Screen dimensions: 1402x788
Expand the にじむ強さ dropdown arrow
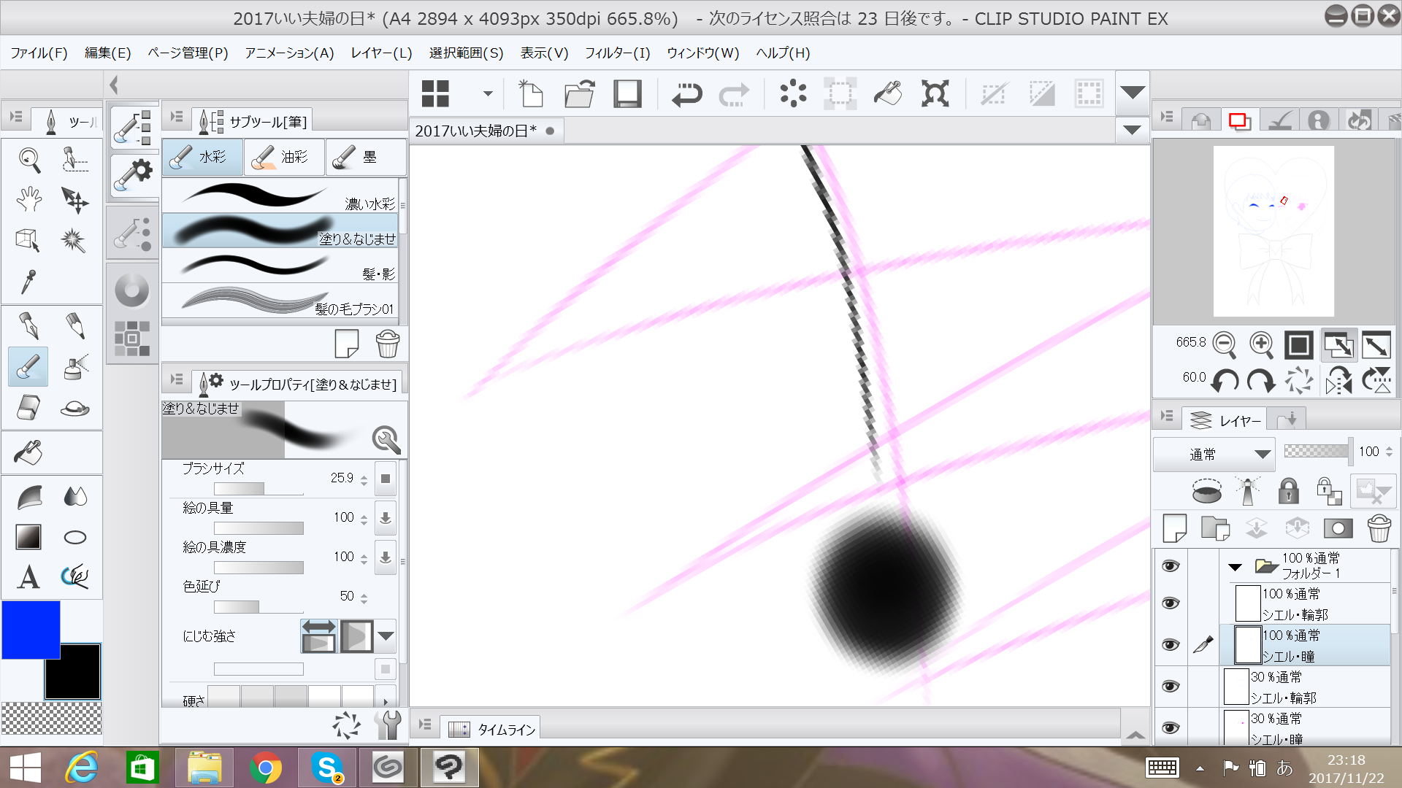[x=386, y=636]
